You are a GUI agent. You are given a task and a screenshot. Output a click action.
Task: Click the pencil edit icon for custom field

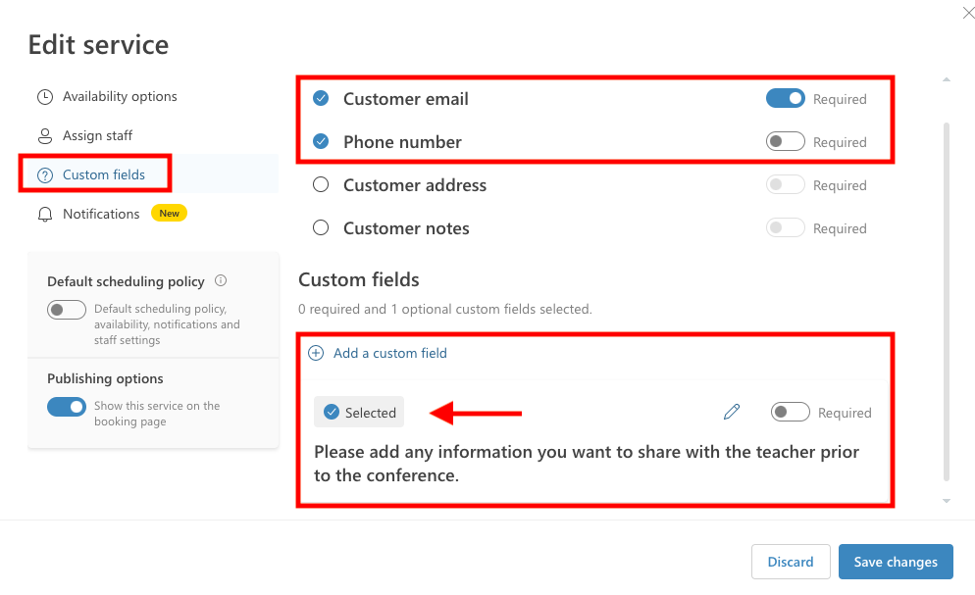pyautogui.click(x=732, y=412)
